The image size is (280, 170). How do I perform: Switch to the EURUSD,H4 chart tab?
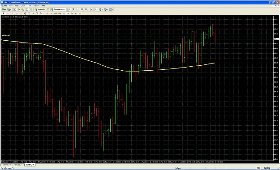[x=7, y=165]
